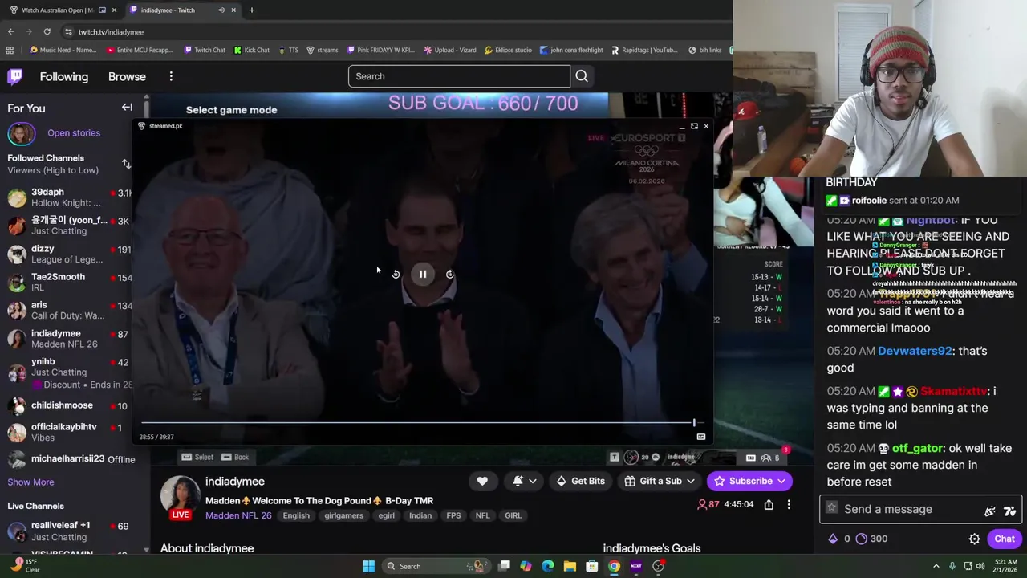Seek on the popup video progress bar
The image size is (1027, 578).
(x=421, y=422)
